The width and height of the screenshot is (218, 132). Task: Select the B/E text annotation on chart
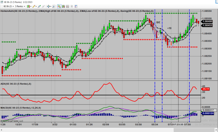tap(158, 22)
